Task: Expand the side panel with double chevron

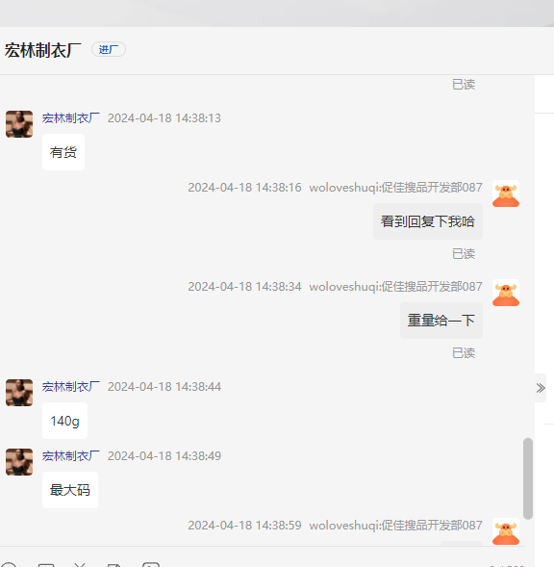Action: [541, 388]
